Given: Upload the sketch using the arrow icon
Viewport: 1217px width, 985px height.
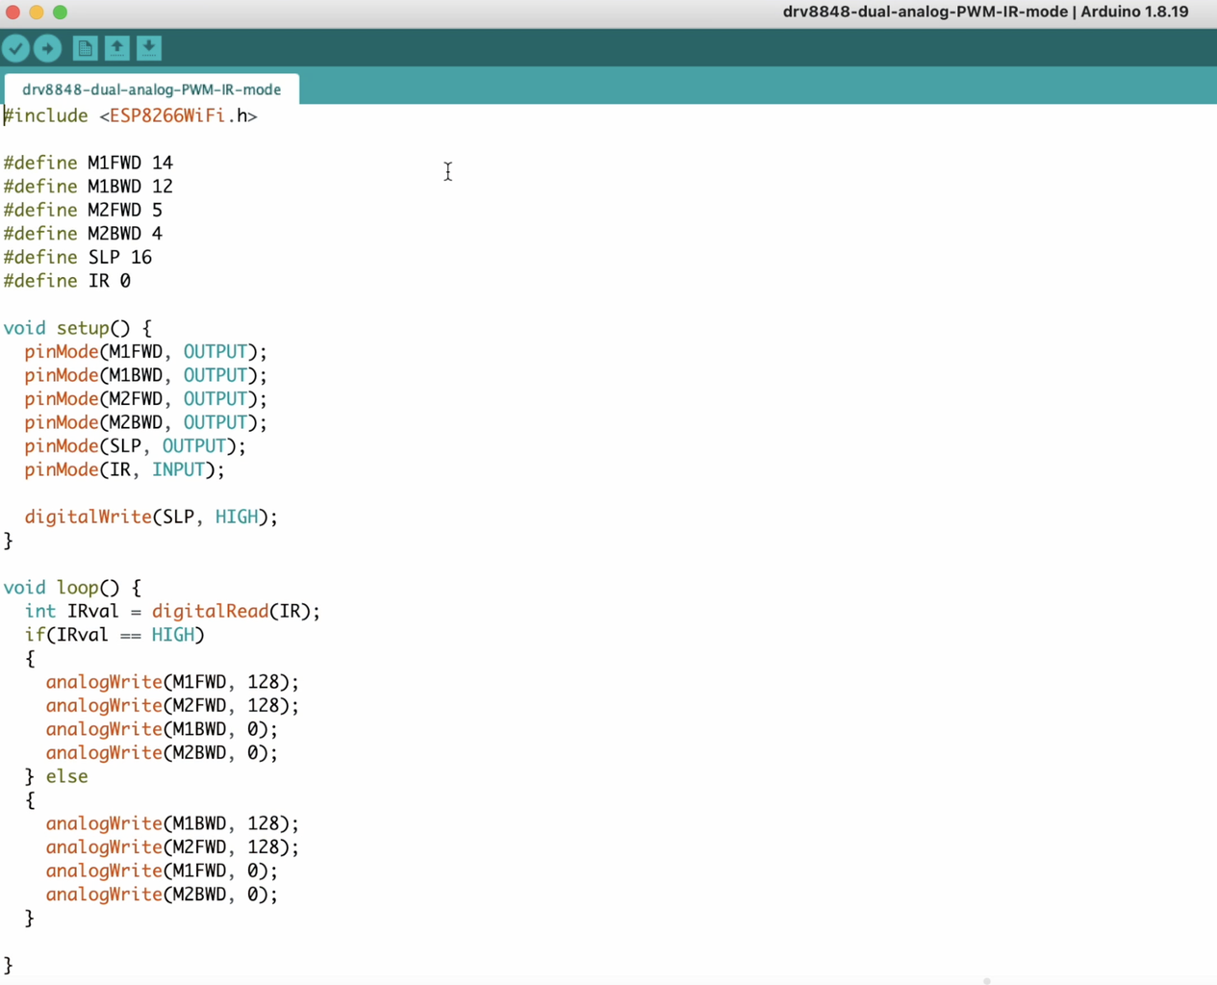Looking at the screenshot, I should pos(48,48).
